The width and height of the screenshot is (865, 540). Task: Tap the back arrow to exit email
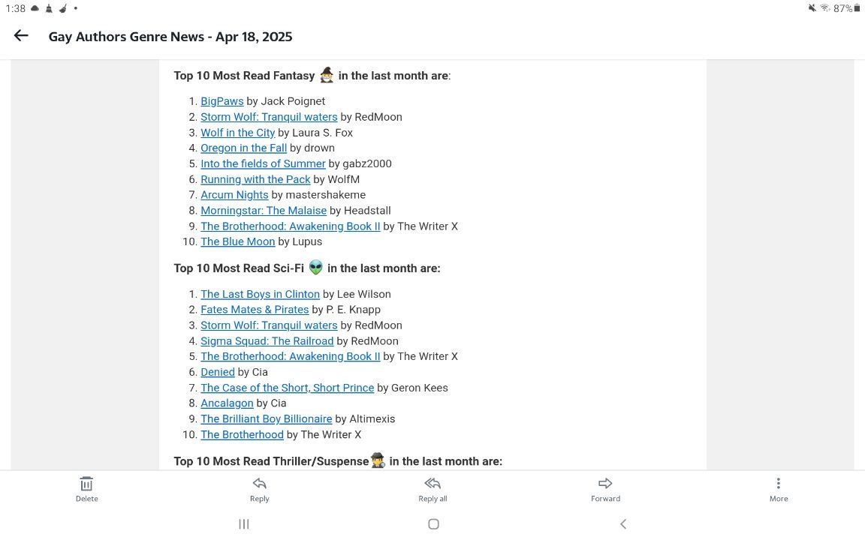tap(21, 36)
